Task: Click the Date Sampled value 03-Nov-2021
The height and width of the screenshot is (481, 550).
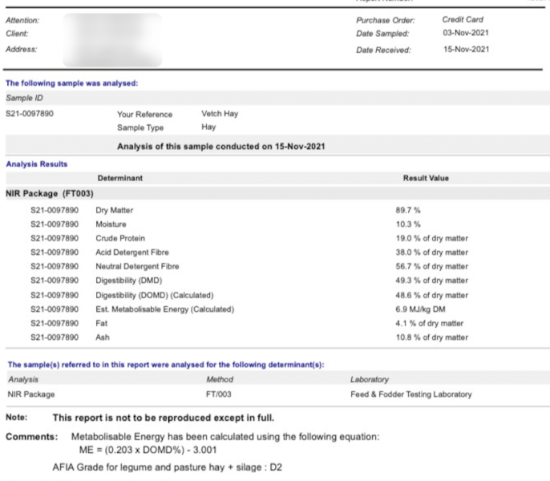Action: (465, 34)
